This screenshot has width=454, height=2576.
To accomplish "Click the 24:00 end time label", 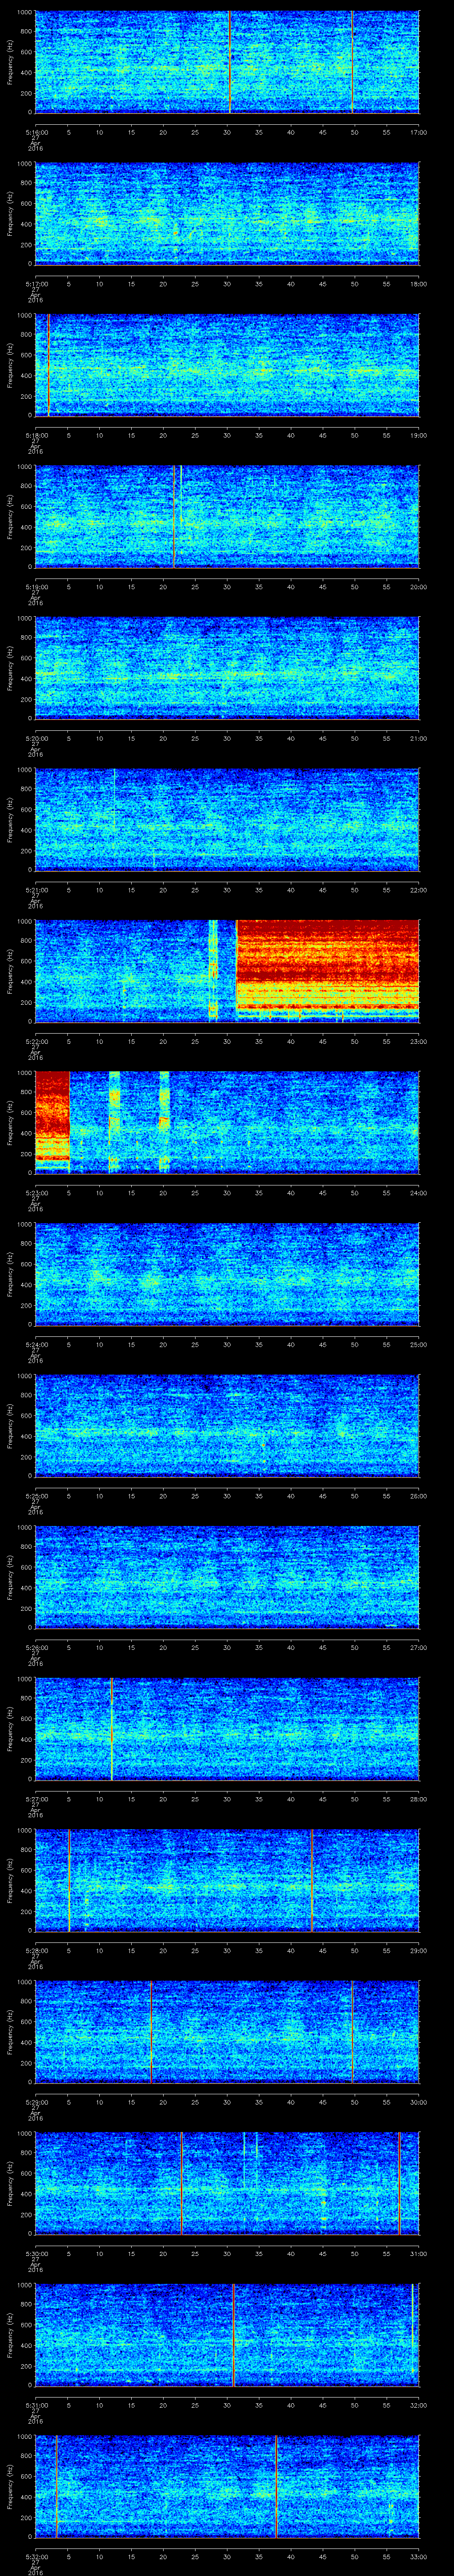I will pos(419,1192).
